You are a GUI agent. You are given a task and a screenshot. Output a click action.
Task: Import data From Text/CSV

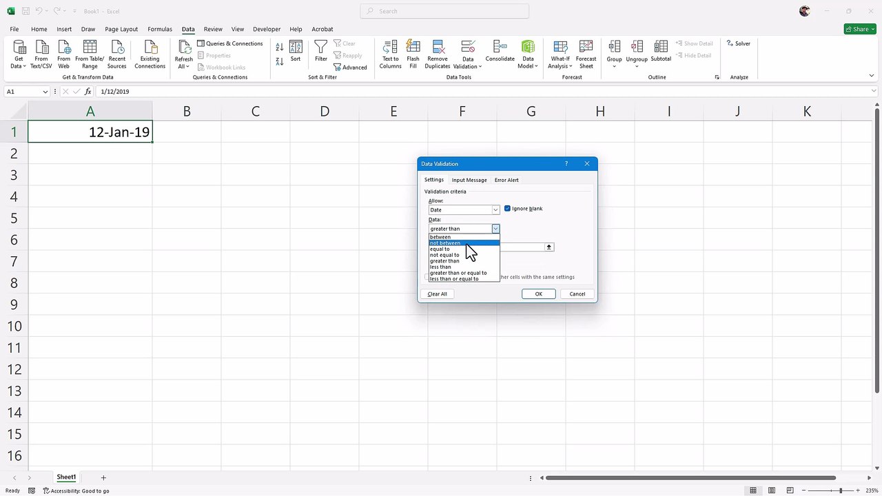41,54
